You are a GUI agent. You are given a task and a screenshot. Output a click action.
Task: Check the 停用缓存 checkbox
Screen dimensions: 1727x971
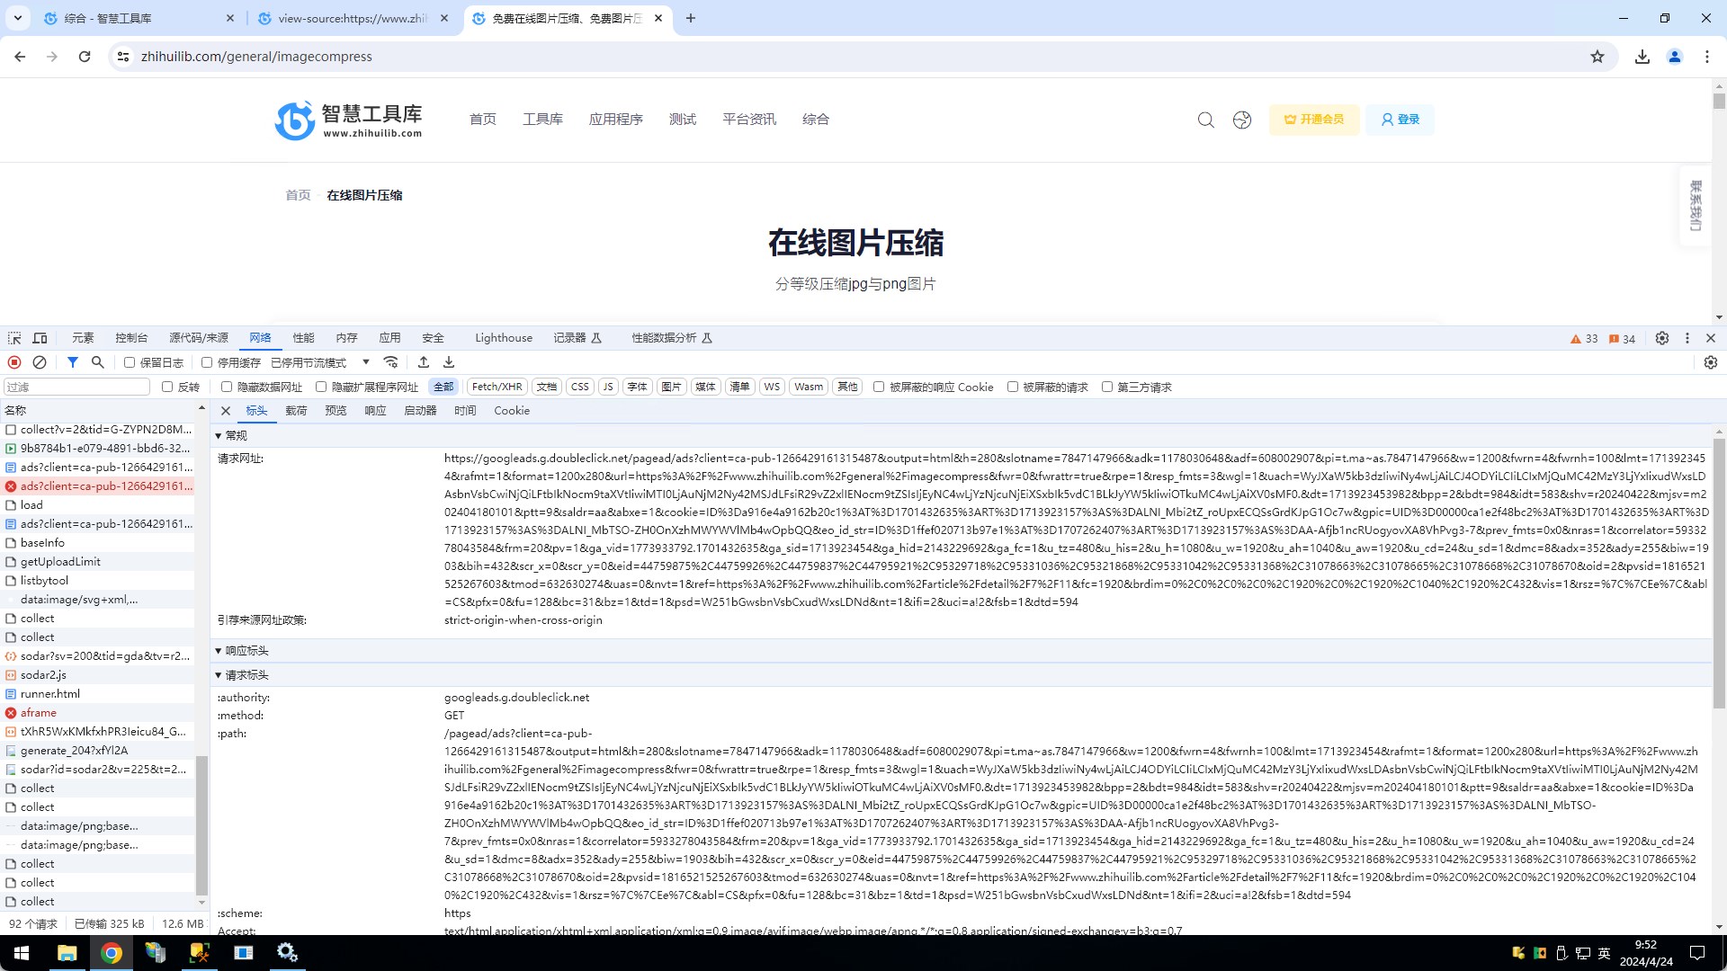[207, 362]
